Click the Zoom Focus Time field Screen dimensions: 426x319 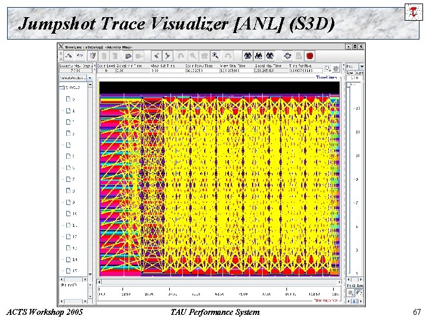[x=202, y=70]
